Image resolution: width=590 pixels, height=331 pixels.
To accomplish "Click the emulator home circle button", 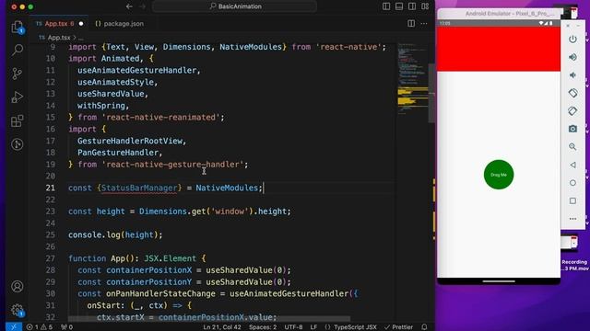I will click(x=572, y=183).
